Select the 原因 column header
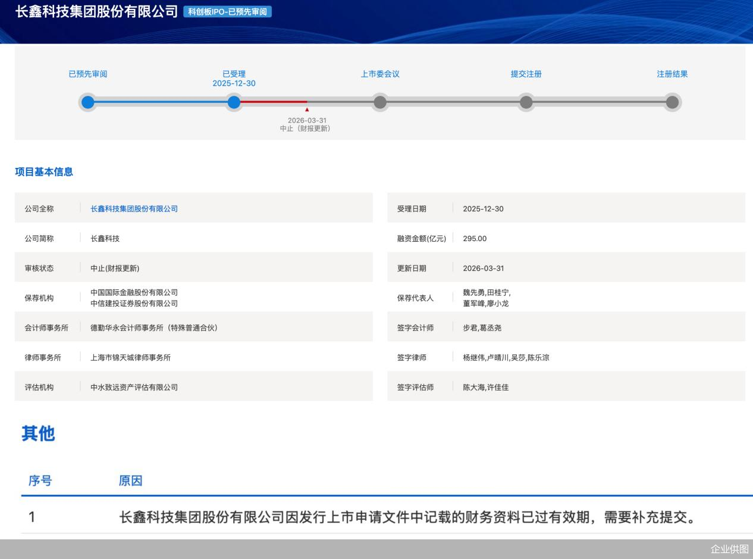 click(x=130, y=480)
